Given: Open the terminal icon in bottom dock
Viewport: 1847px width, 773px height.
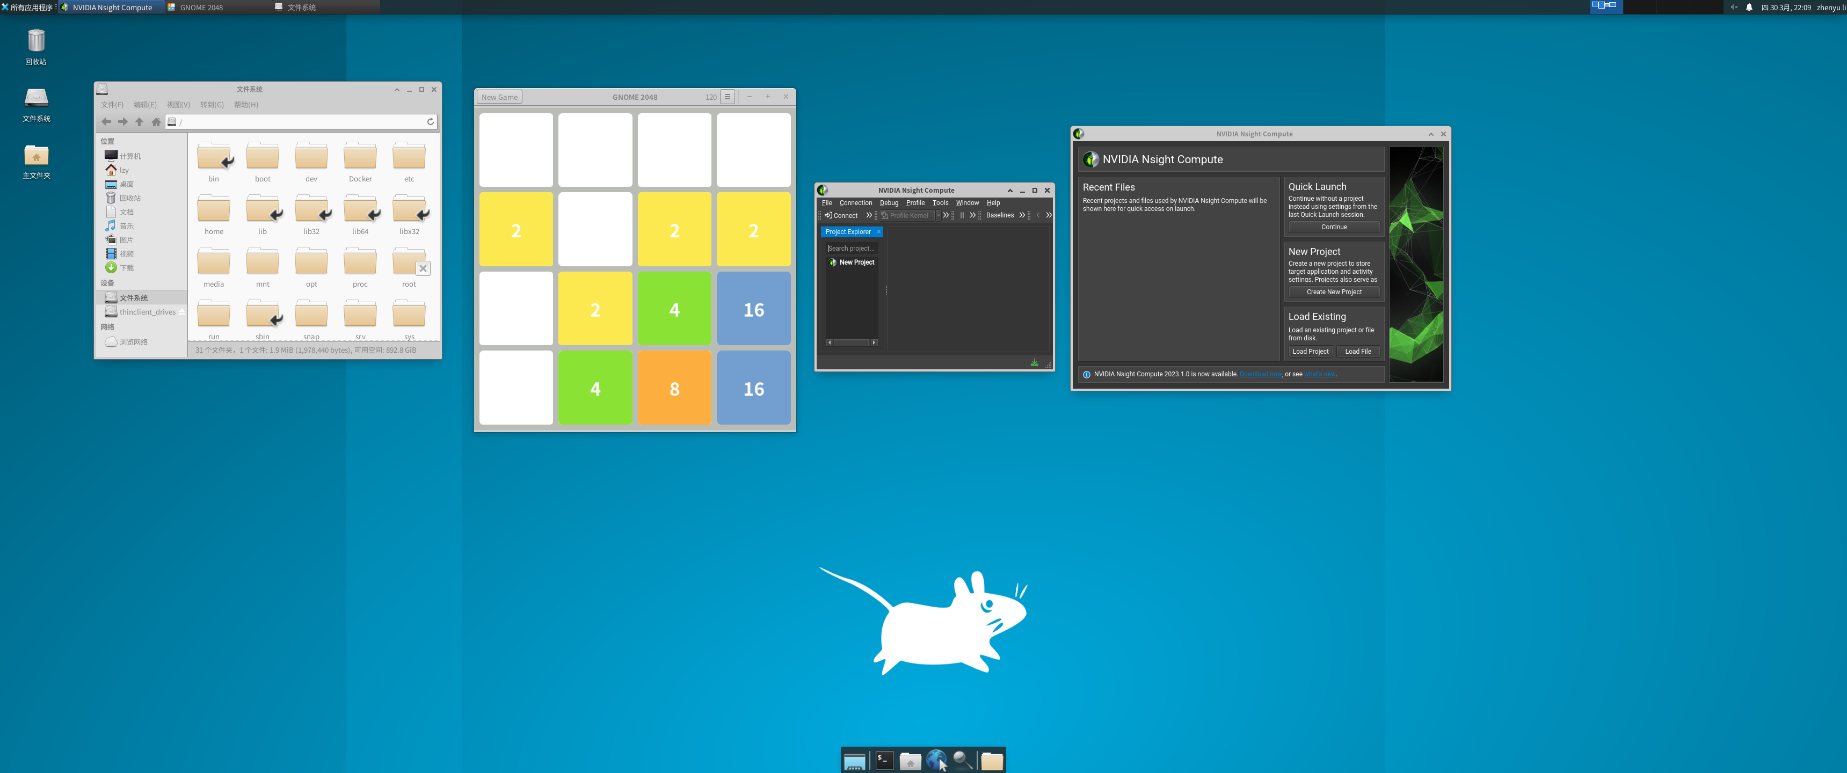Looking at the screenshot, I should 884,760.
